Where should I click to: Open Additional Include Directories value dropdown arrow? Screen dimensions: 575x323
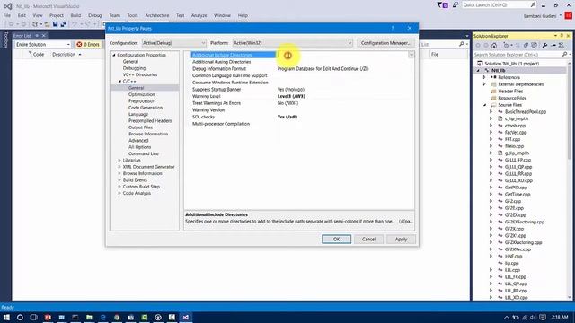(x=411, y=55)
